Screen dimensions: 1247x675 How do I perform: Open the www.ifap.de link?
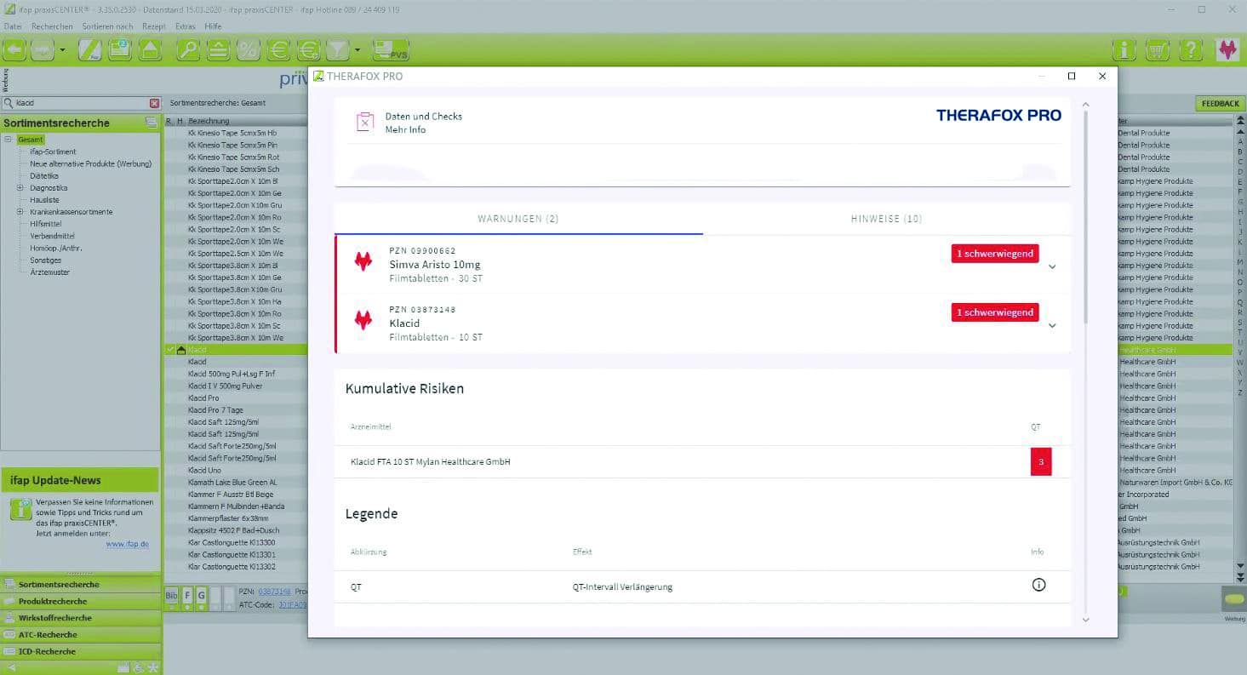click(127, 544)
